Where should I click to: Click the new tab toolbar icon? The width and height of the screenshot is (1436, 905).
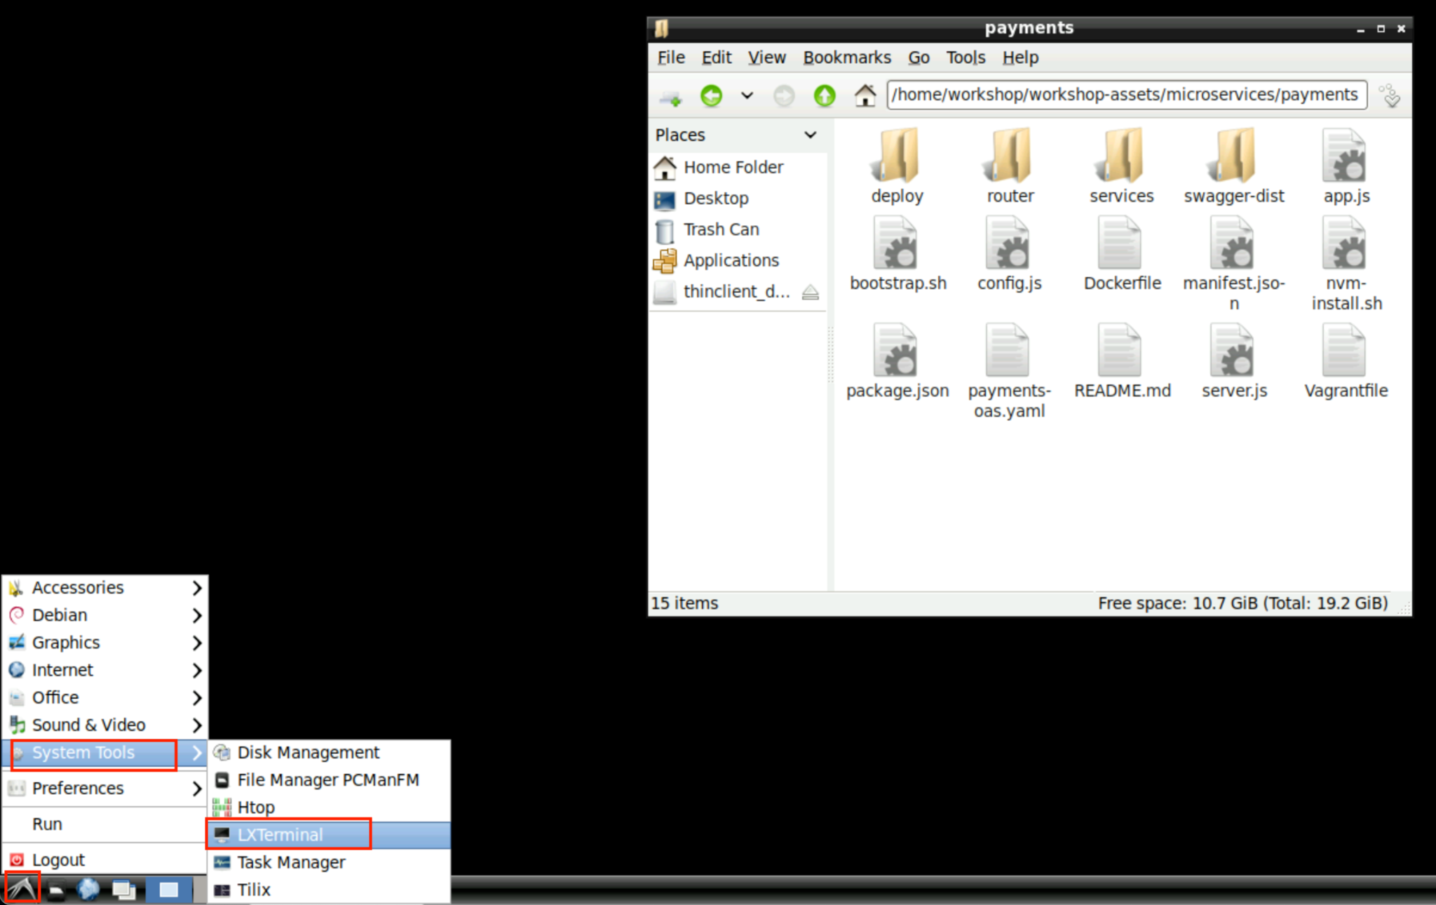(x=670, y=97)
